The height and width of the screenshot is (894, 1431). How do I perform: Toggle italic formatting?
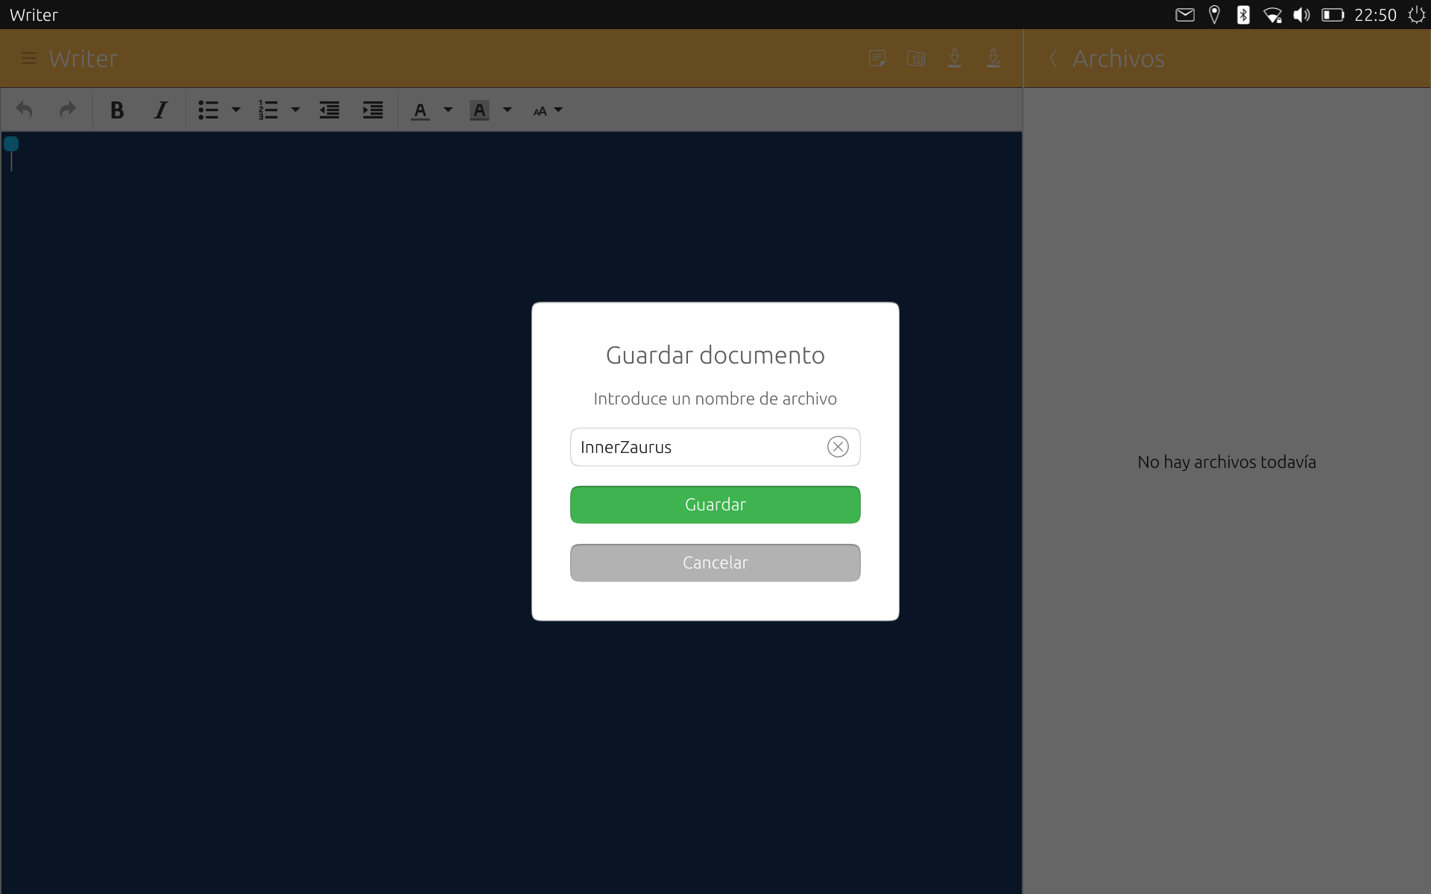160,110
